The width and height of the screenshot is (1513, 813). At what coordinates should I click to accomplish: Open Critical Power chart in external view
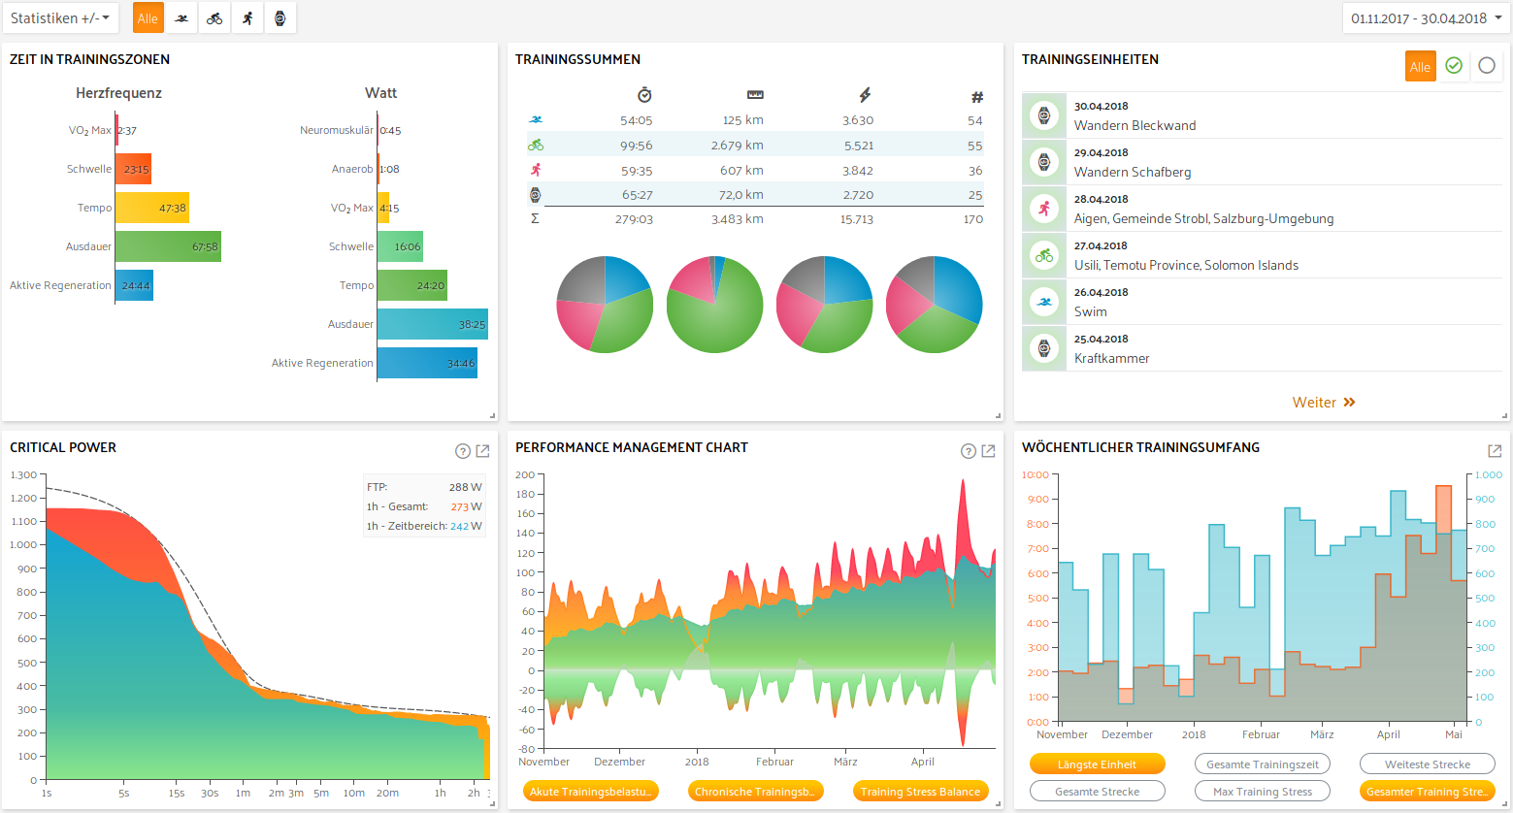pos(482,451)
